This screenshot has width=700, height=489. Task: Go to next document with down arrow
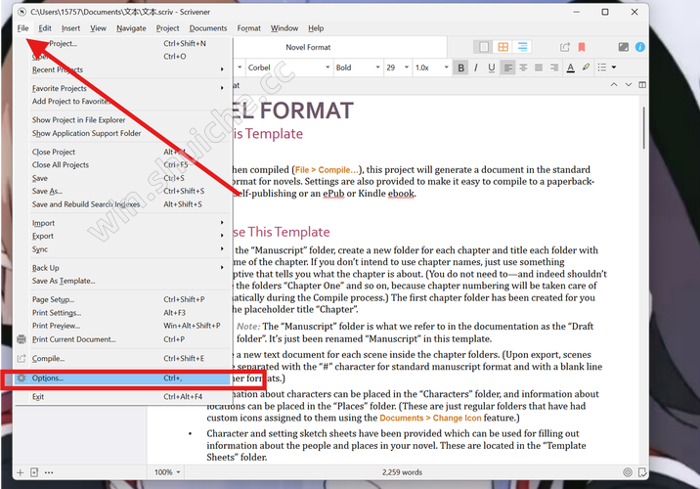point(628,84)
